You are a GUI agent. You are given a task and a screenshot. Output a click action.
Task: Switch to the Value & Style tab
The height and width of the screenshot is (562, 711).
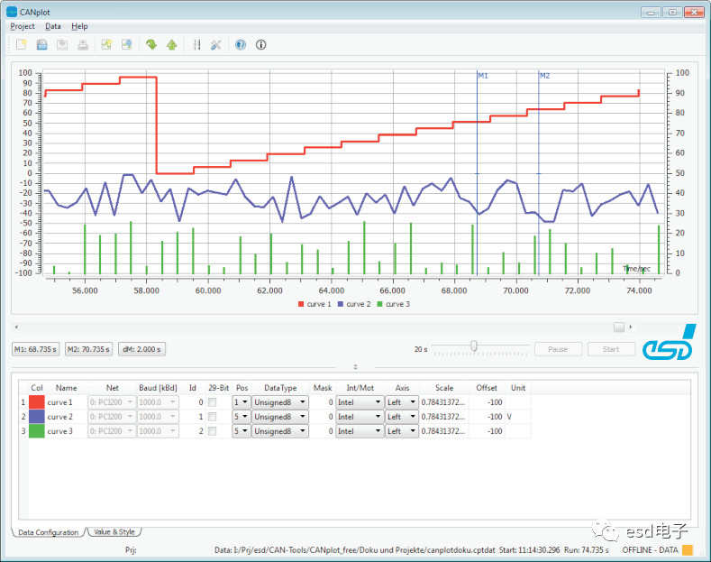coord(114,532)
